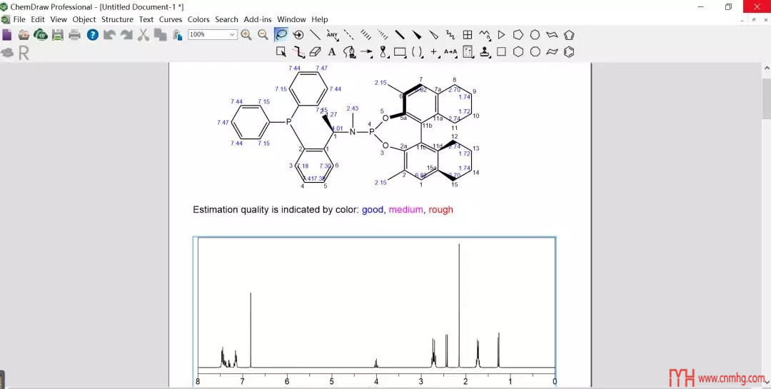The image size is (771, 389).
Task: Select the Bold Wedge Bond tool
Action: coord(416,35)
